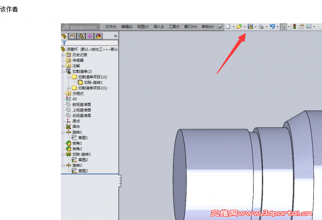Screen dimensions: 322x220
Task: Click the New document icon
Action: click(228, 26)
